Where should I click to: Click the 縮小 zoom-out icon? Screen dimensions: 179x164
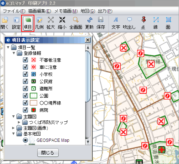(x=62, y=20)
